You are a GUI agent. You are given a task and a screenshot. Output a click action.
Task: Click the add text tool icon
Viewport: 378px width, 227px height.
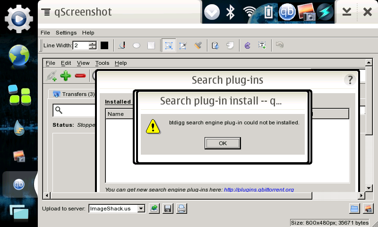click(262, 45)
